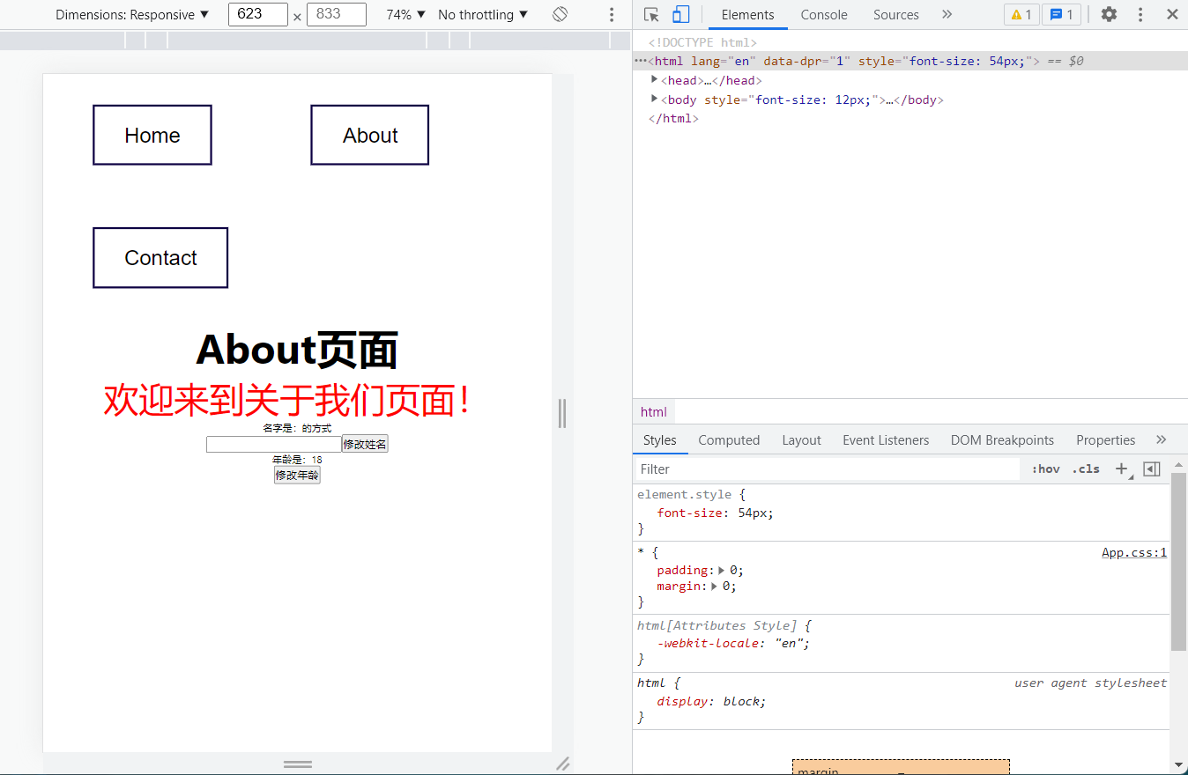Click the 名字是：的方式 text
Viewport: 1188px width, 775px height.
(x=297, y=428)
